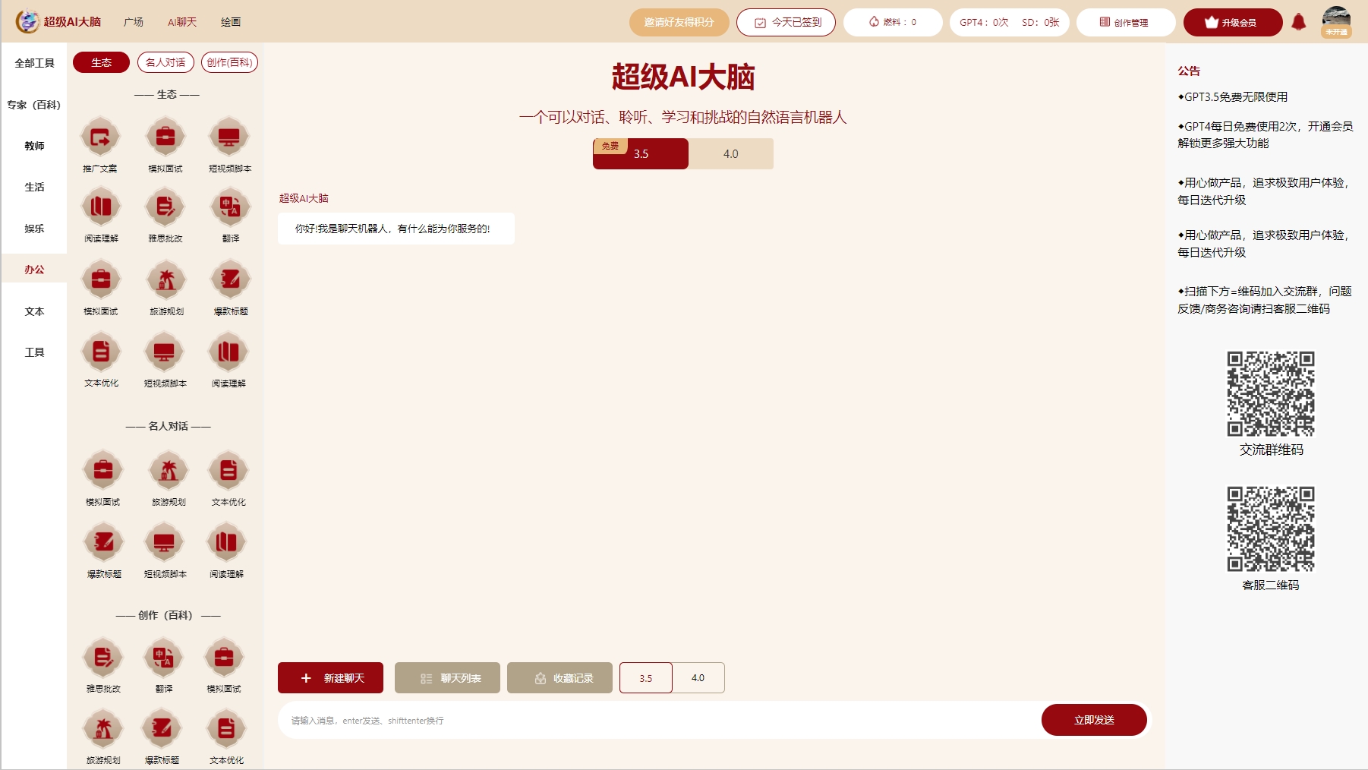Image resolution: width=1368 pixels, height=770 pixels.
Task: Open the 推广文案 tool icon
Action: pos(100,138)
